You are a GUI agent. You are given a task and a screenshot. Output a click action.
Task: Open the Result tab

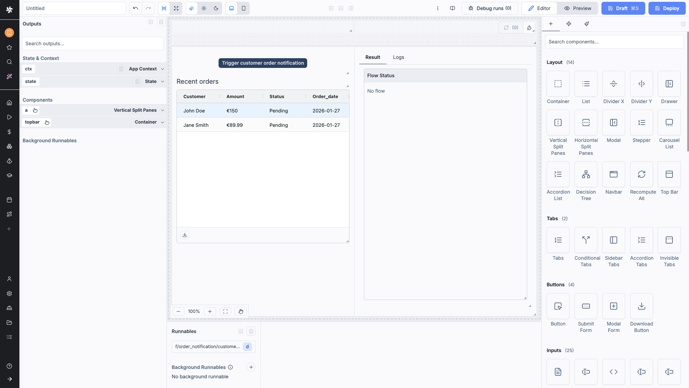(x=372, y=57)
